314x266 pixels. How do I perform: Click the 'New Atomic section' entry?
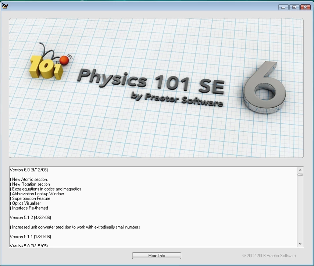(30, 180)
